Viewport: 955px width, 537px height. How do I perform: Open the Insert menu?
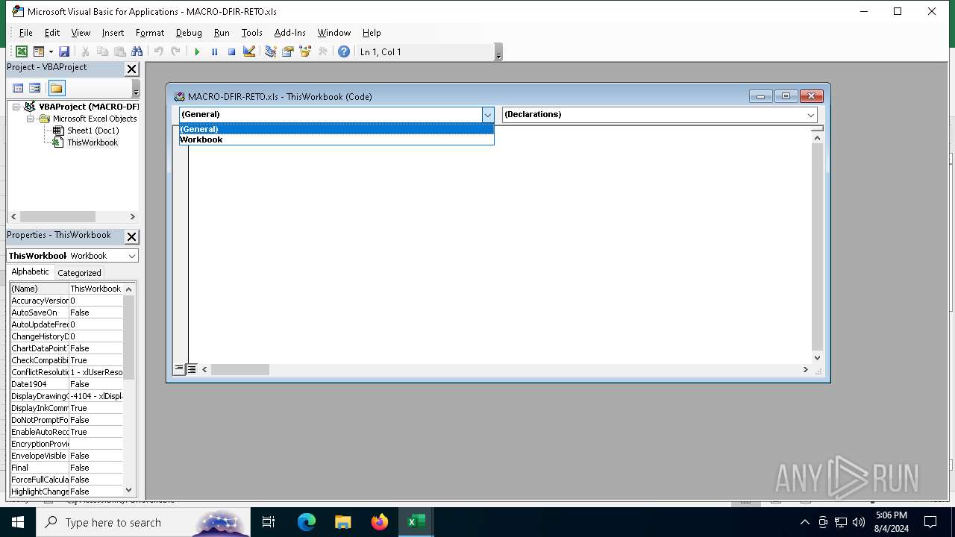point(113,33)
